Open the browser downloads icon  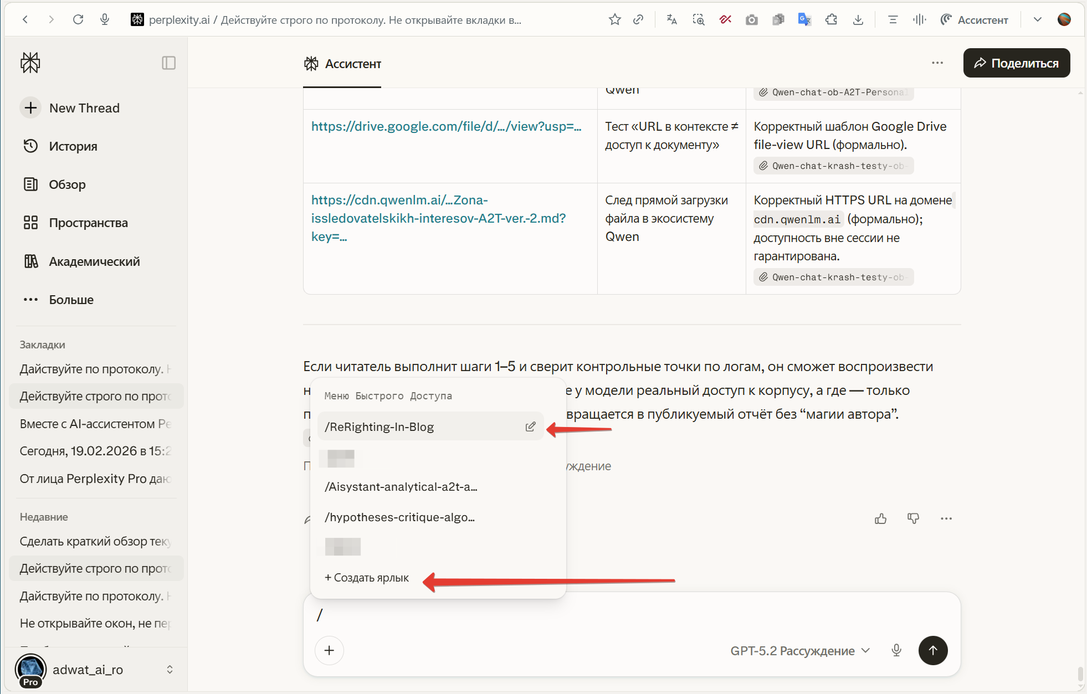pyautogui.click(x=858, y=20)
